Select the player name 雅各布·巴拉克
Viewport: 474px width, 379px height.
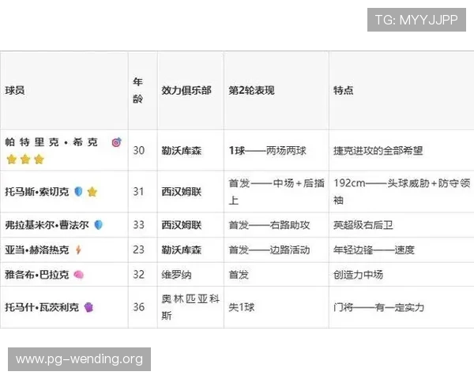[x=37, y=275]
